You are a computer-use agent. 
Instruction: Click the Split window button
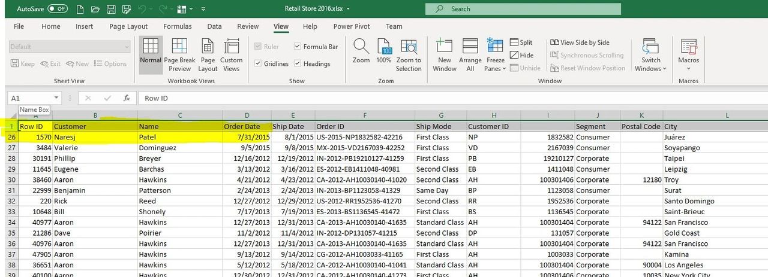tap(521, 42)
